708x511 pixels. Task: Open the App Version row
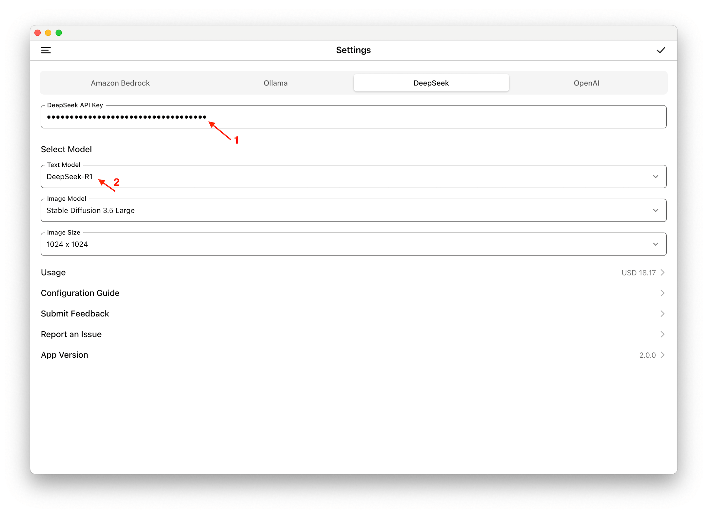(x=353, y=355)
